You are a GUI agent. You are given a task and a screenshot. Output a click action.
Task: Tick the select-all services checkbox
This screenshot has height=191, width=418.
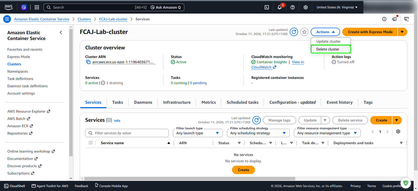pyautogui.click(x=91, y=143)
